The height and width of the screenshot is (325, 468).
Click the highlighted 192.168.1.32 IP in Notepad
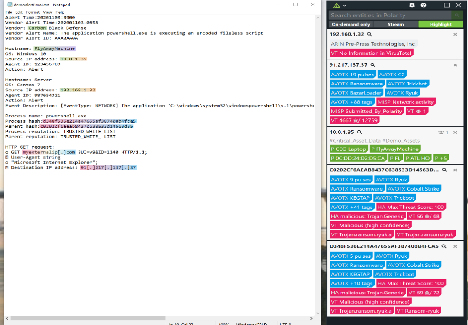pyautogui.click(x=78, y=90)
